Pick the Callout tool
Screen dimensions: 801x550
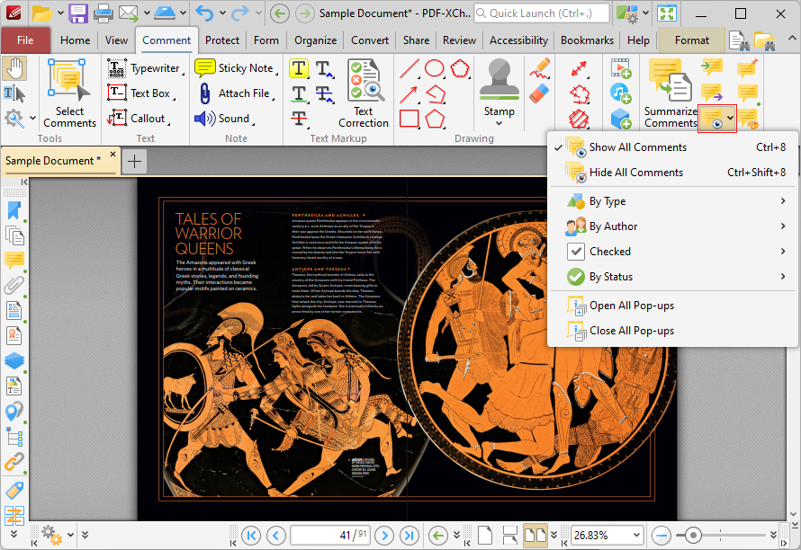139,119
